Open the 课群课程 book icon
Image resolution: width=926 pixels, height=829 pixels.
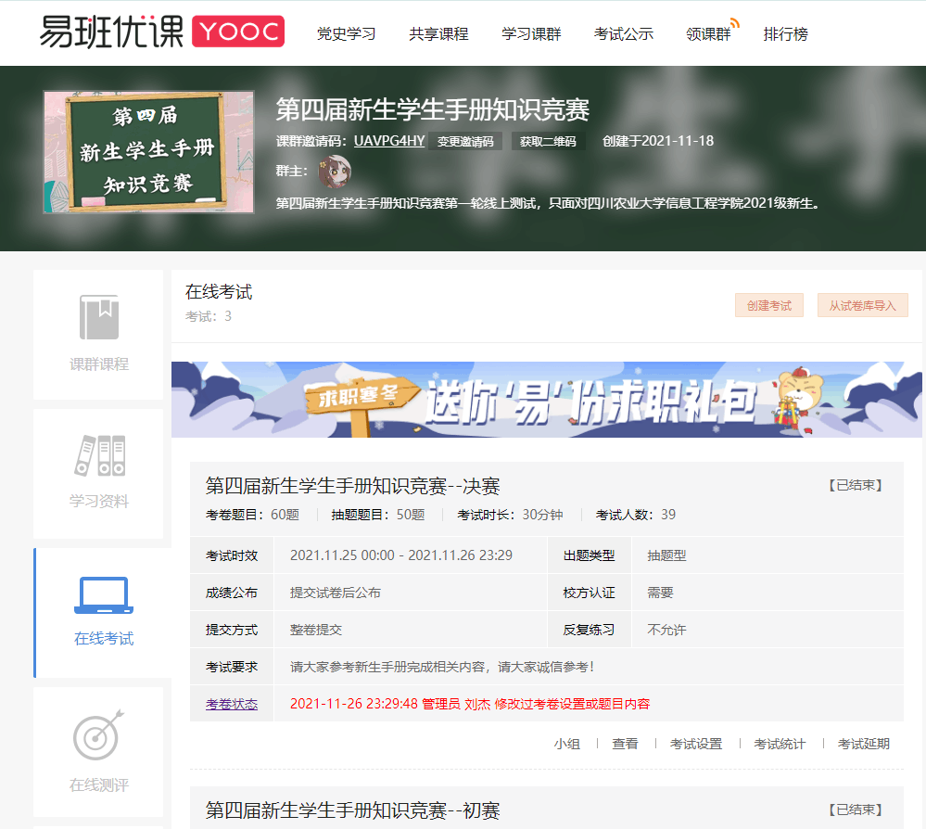pyautogui.click(x=98, y=318)
